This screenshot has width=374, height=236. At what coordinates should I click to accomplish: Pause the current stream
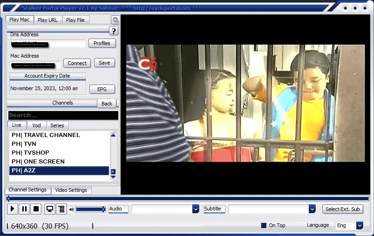coord(24,209)
